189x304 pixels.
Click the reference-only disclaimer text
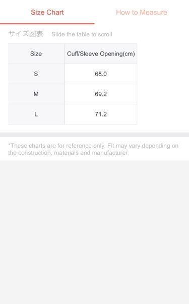point(93,149)
